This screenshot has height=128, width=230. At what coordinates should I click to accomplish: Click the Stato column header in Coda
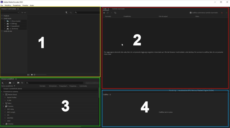pyautogui.click(x=197, y=16)
